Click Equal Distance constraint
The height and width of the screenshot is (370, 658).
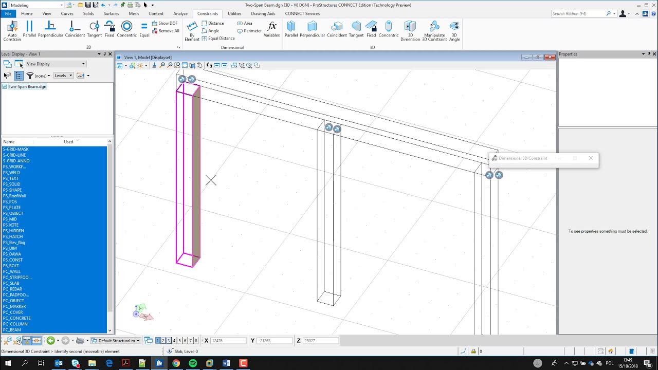click(x=218, y=39)
